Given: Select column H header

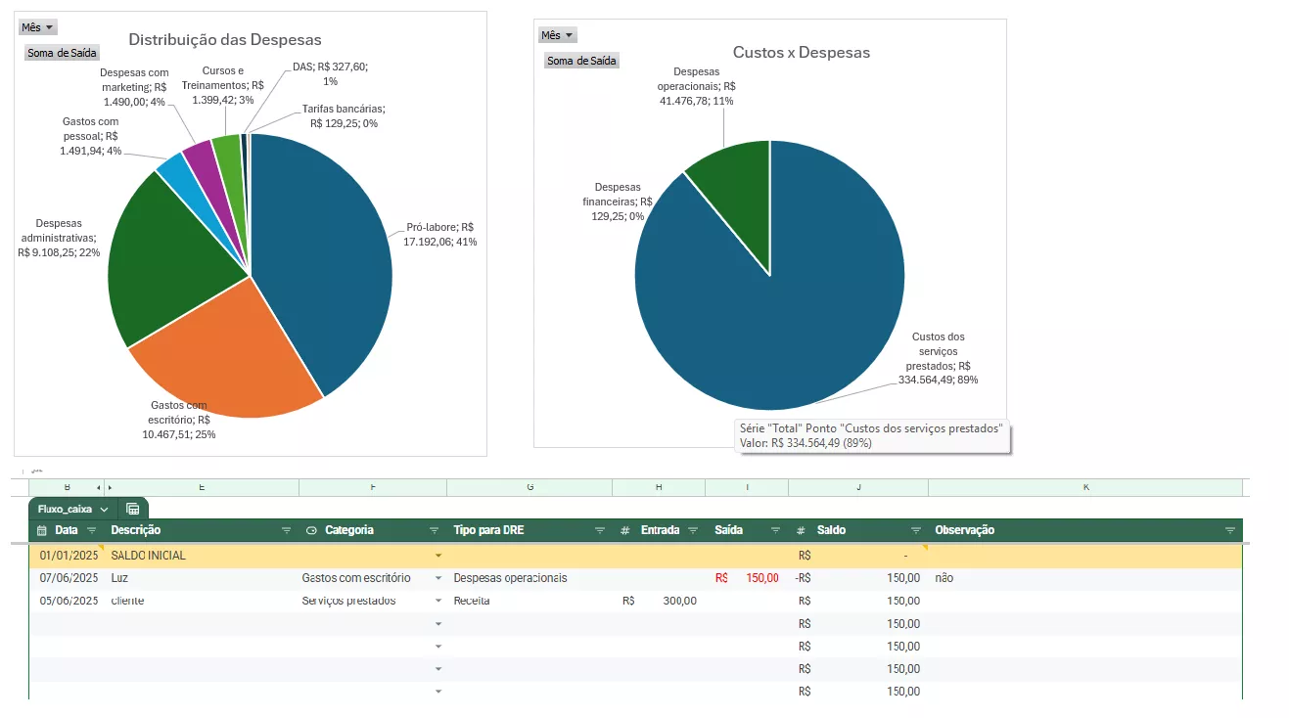Looking at the screenshot, I should [659, 487].
